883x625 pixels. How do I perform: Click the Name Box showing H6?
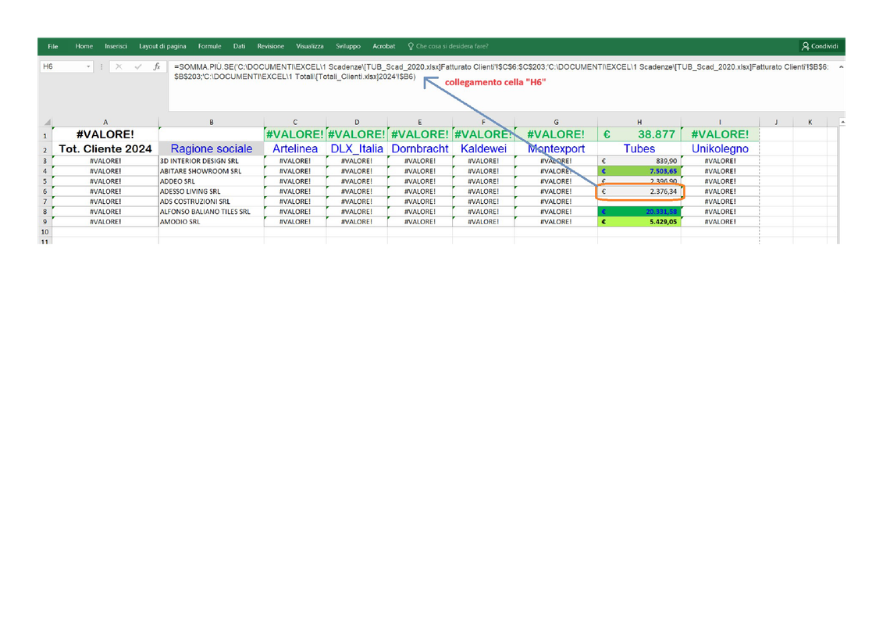62,66
